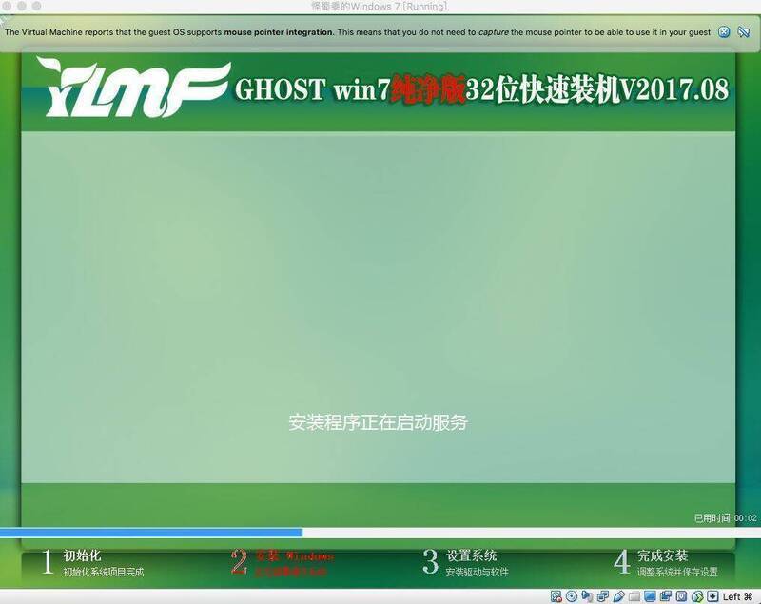
Task: Click step 3 设置系统 label
Action: pos(471,555)
